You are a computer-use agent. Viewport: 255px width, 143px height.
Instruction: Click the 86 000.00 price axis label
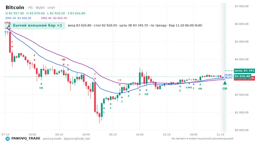pos(241,24)
